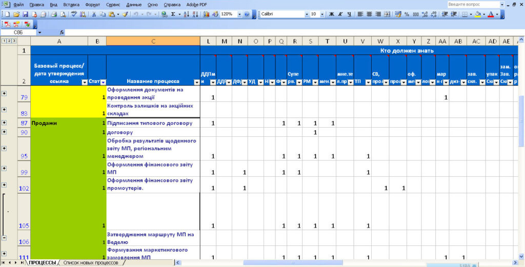
Task: Show outline level 2
Action: tap(9, 41)
